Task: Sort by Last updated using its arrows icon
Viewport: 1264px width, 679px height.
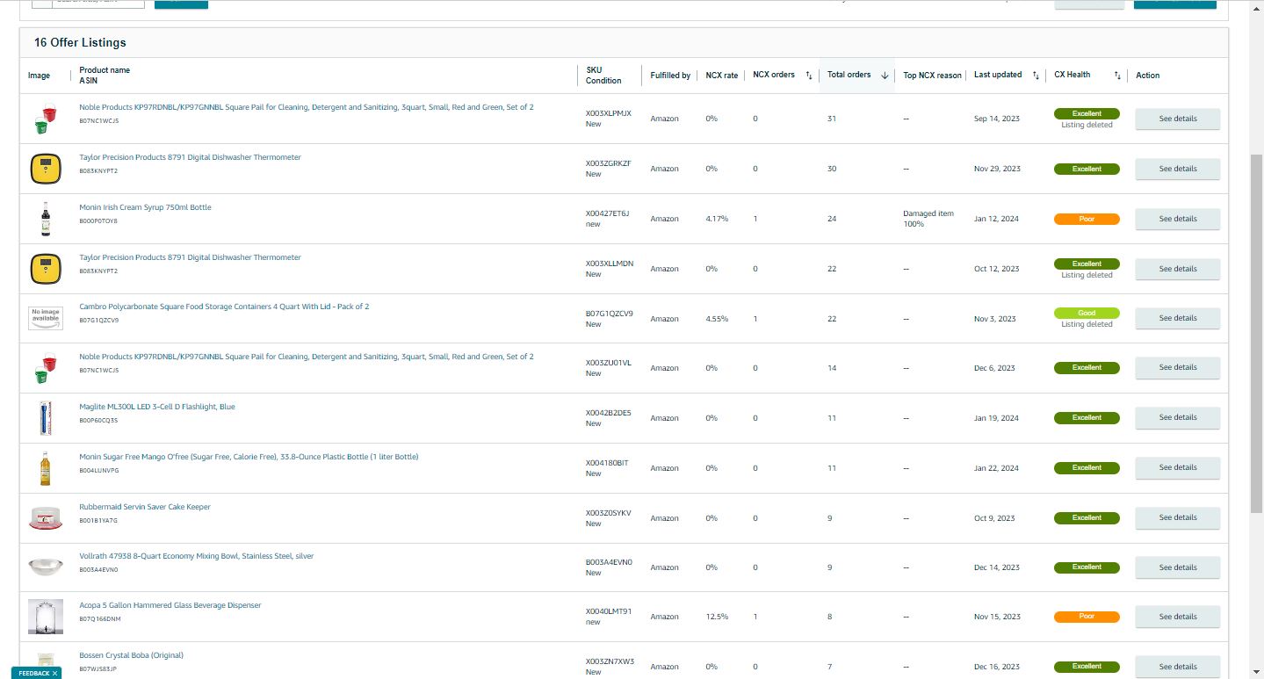Action: click(1036, 76)
